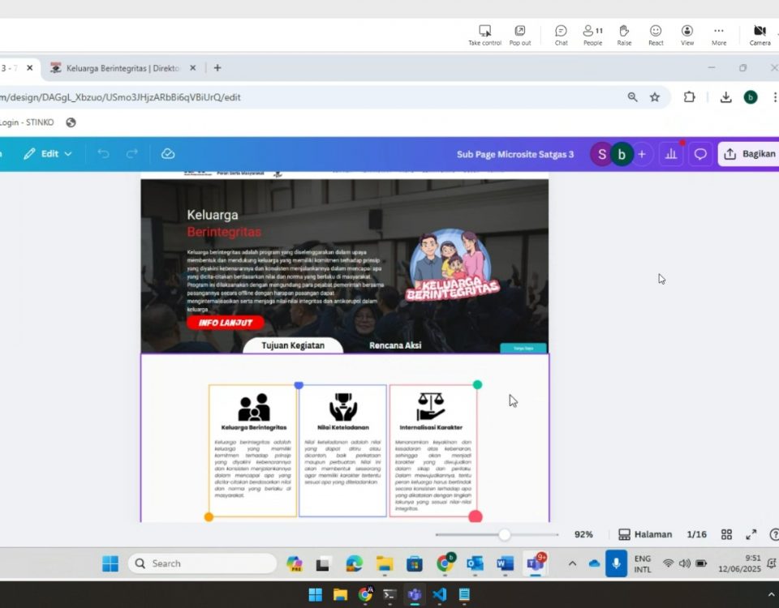This screenshot has height=608, width=779.
Task: Click the Redo arrow in Canva toolbar
Action: click(x=132, y=154)
